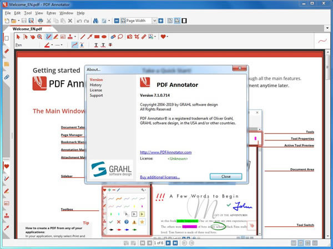Jump to last page button
The image size is (333, 249).
click(175, 243)
